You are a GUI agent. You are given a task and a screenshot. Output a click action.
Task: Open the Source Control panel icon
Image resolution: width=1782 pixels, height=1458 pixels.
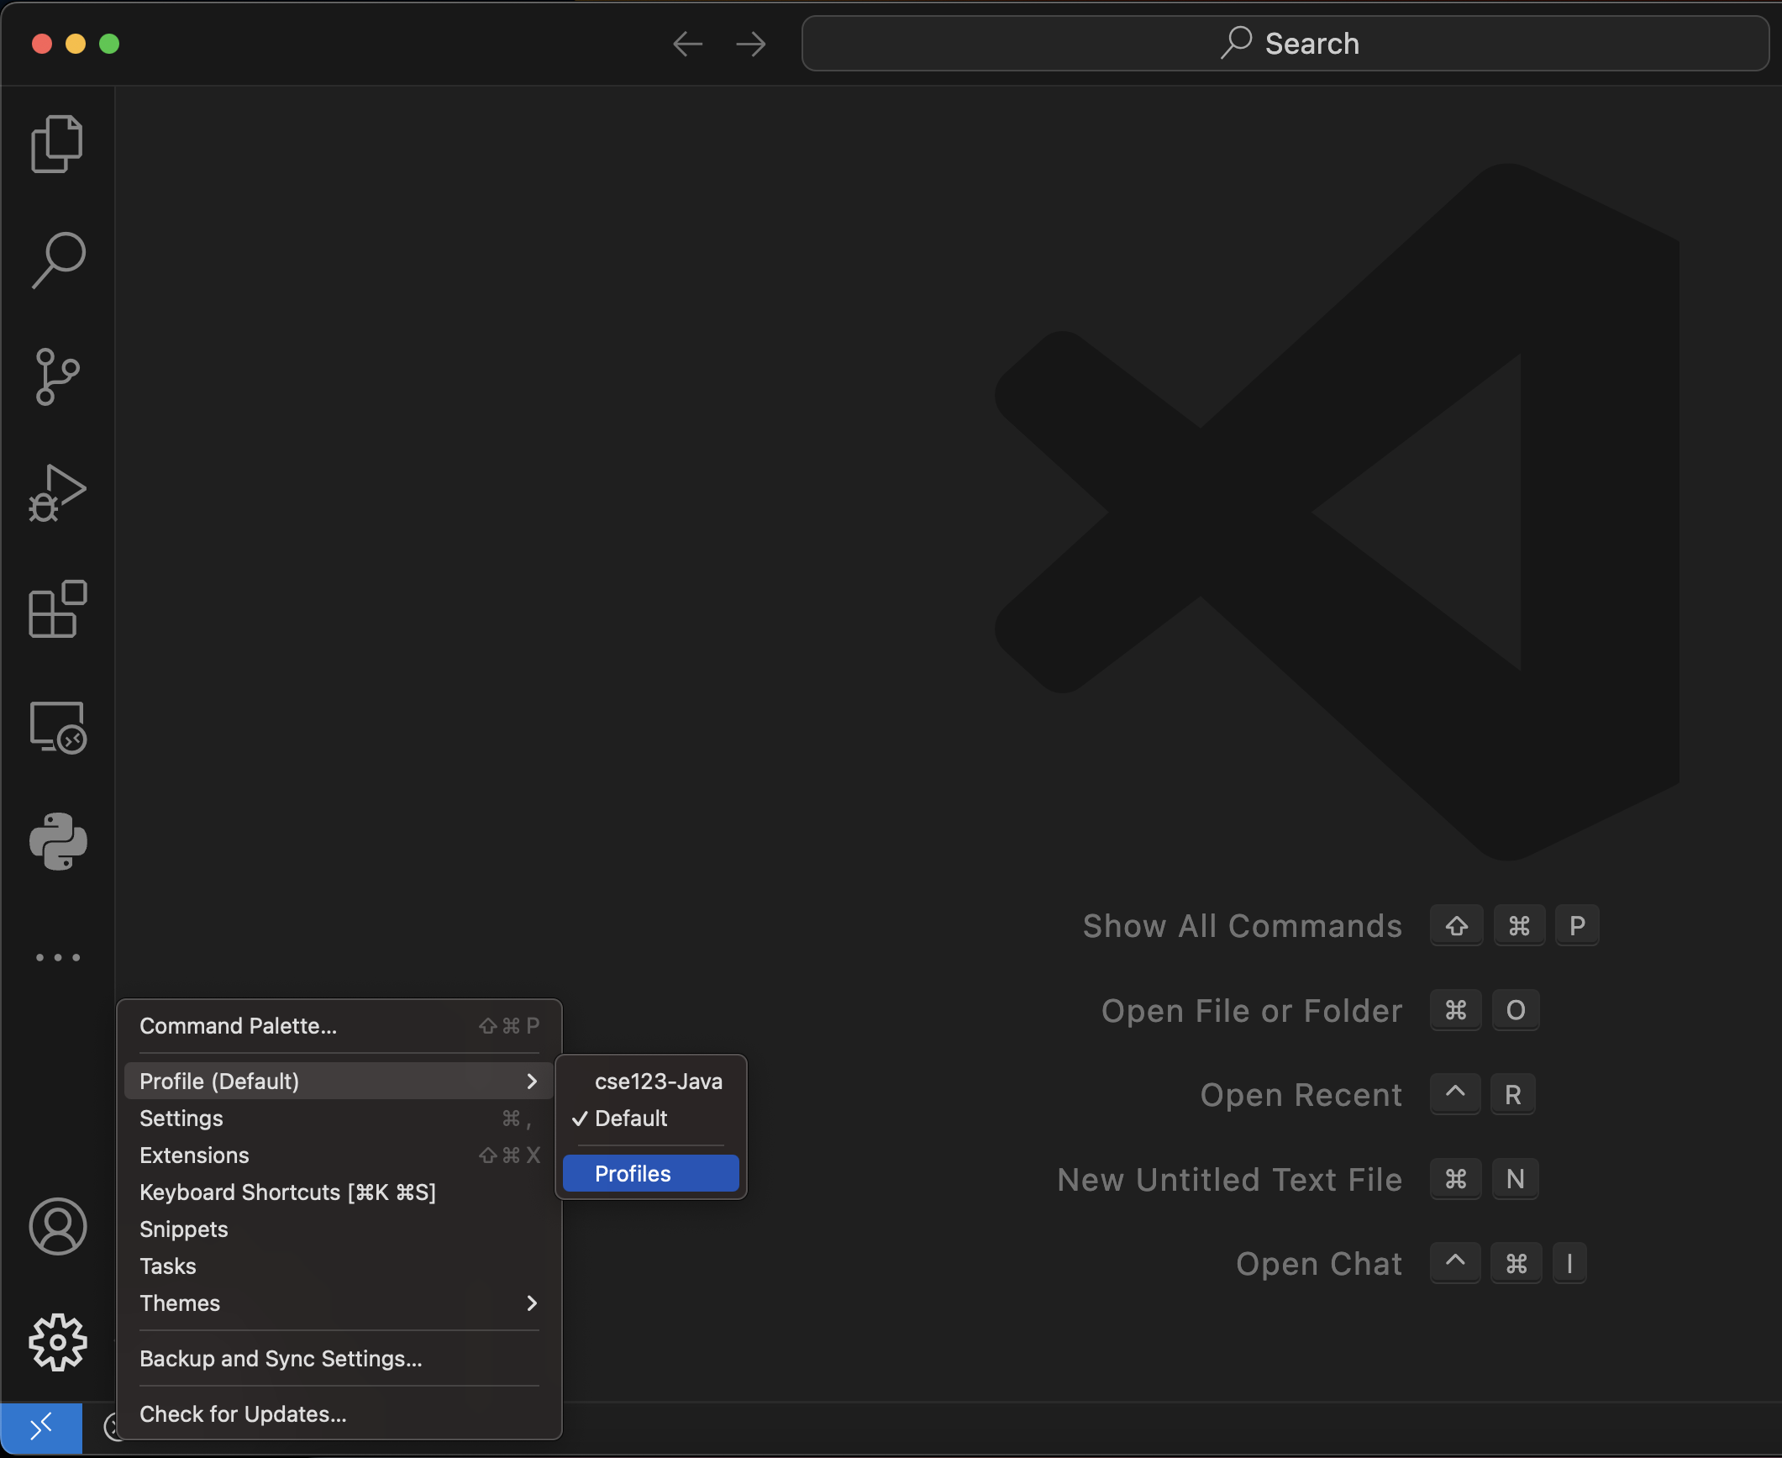tap(58, 376)
